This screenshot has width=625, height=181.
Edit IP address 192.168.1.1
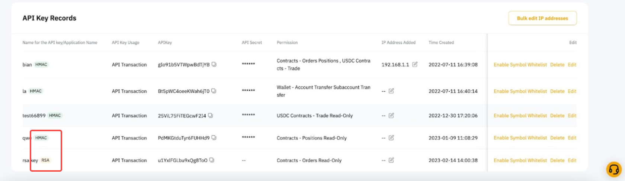(415, 64)
